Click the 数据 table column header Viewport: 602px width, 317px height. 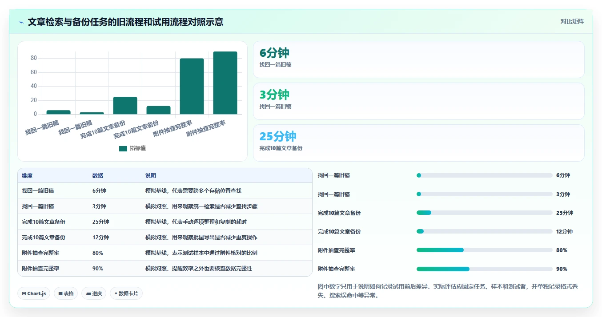coord(98,176)
